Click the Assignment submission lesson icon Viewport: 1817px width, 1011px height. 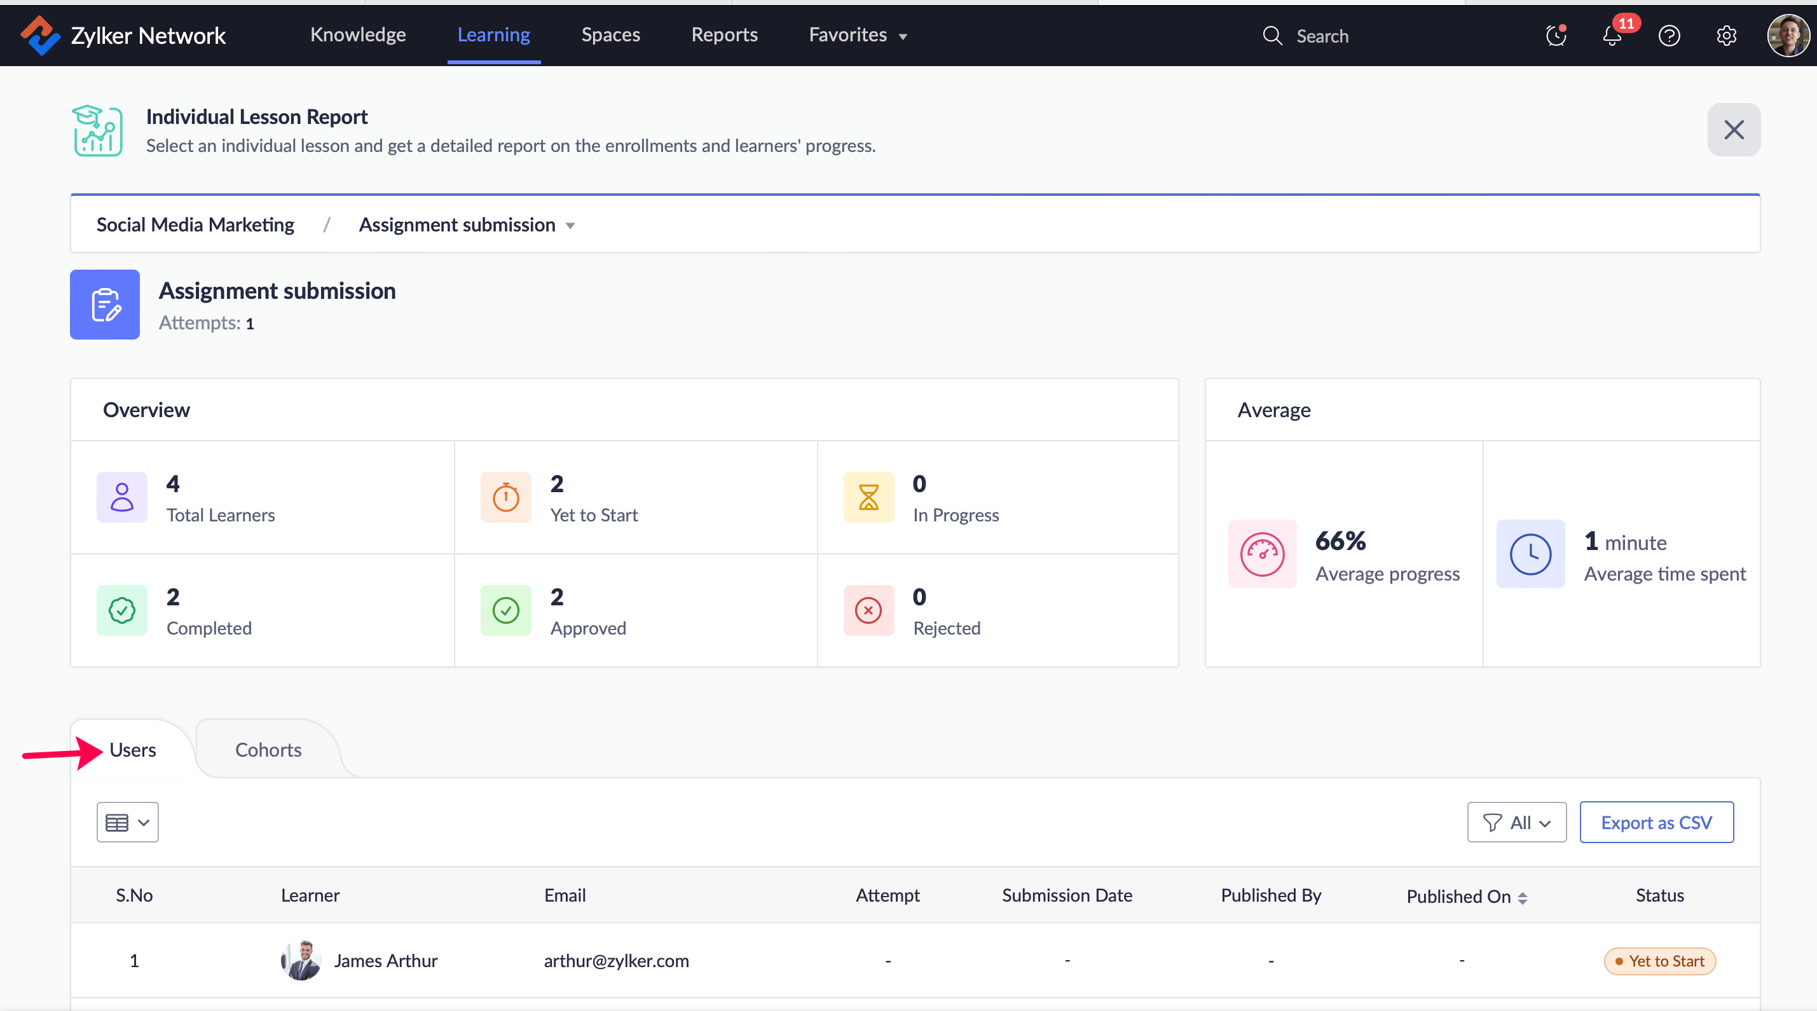[x=105, y=305]
